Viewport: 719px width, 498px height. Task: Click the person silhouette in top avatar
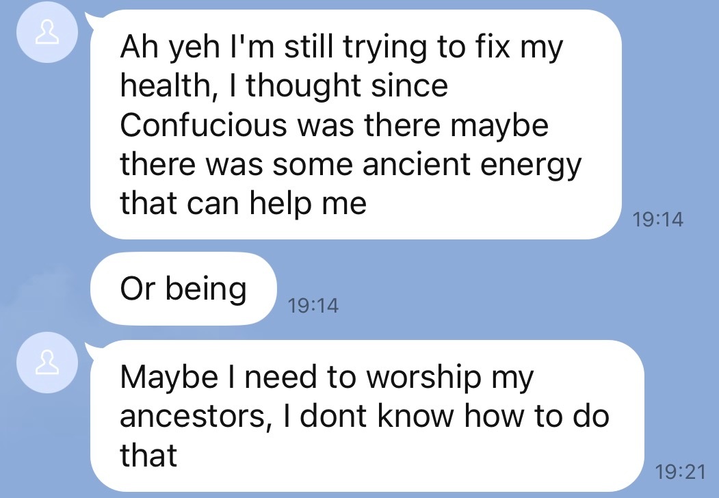(47, 33)
